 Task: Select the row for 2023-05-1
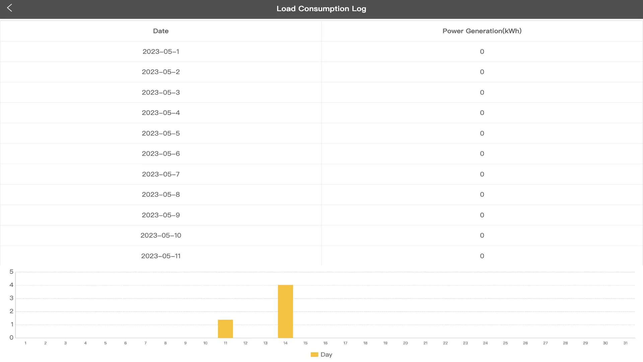coord(161,51)
